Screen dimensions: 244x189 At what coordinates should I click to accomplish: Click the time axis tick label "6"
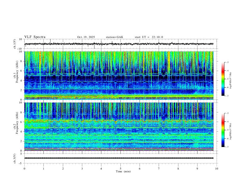coord(140,169)
